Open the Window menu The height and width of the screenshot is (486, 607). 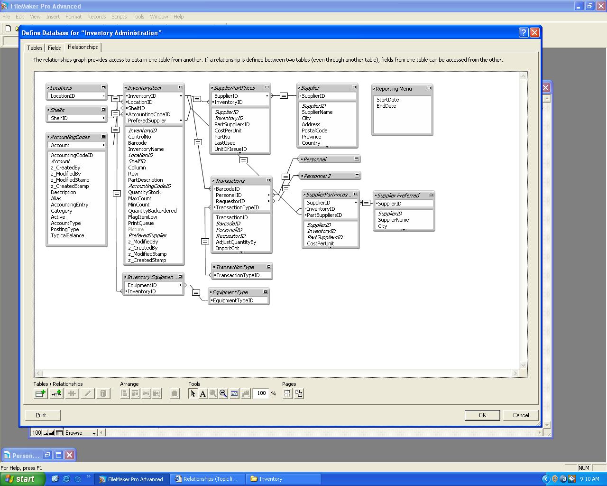pos(159,17)
